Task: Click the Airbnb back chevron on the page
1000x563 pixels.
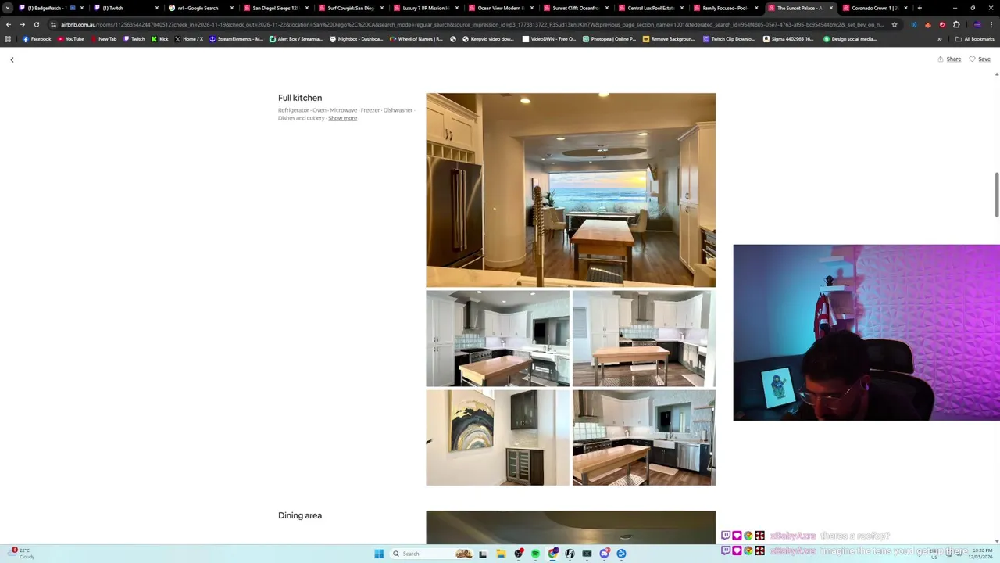Action: pos(12,59)
